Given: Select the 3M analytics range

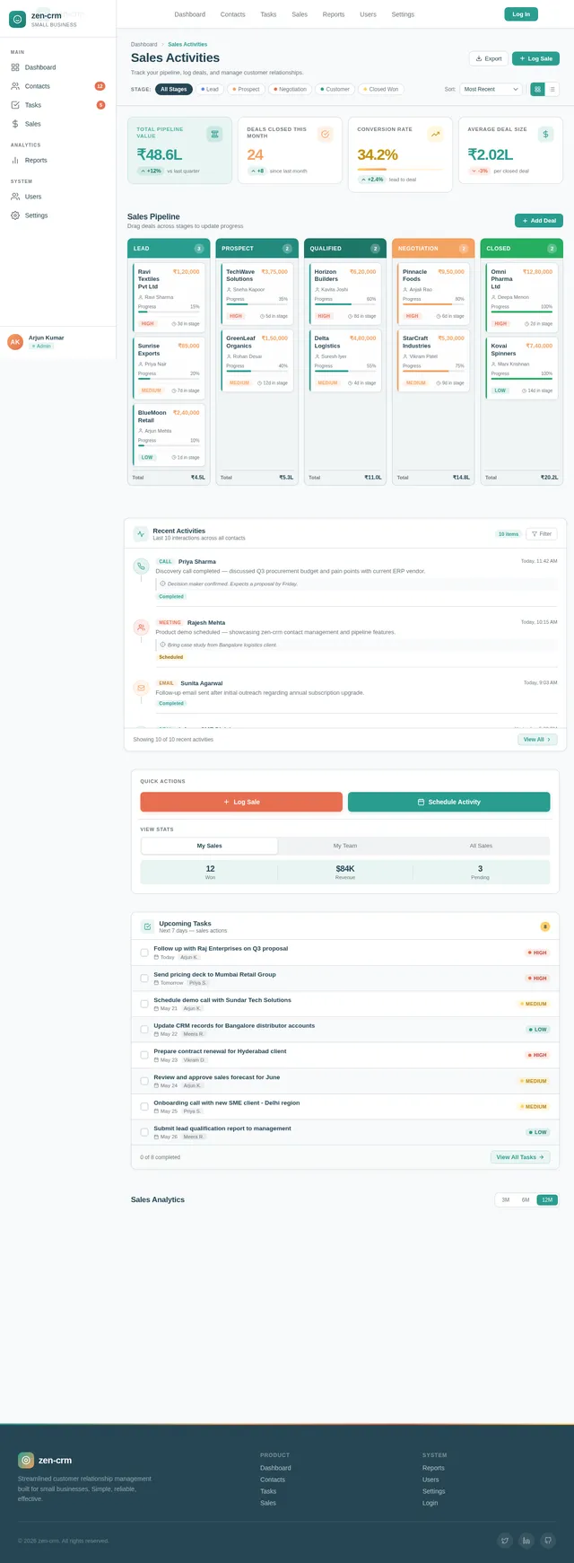Looking at the screenshot, I should 506,1199.
